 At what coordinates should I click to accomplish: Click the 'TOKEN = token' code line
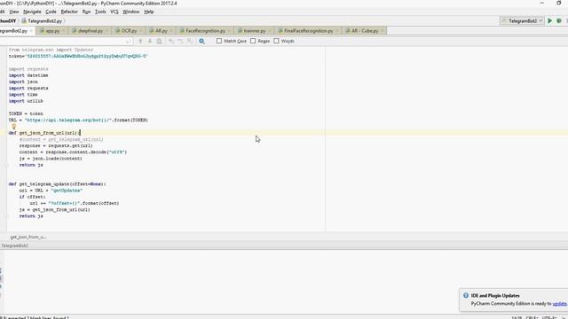(26, 113)
